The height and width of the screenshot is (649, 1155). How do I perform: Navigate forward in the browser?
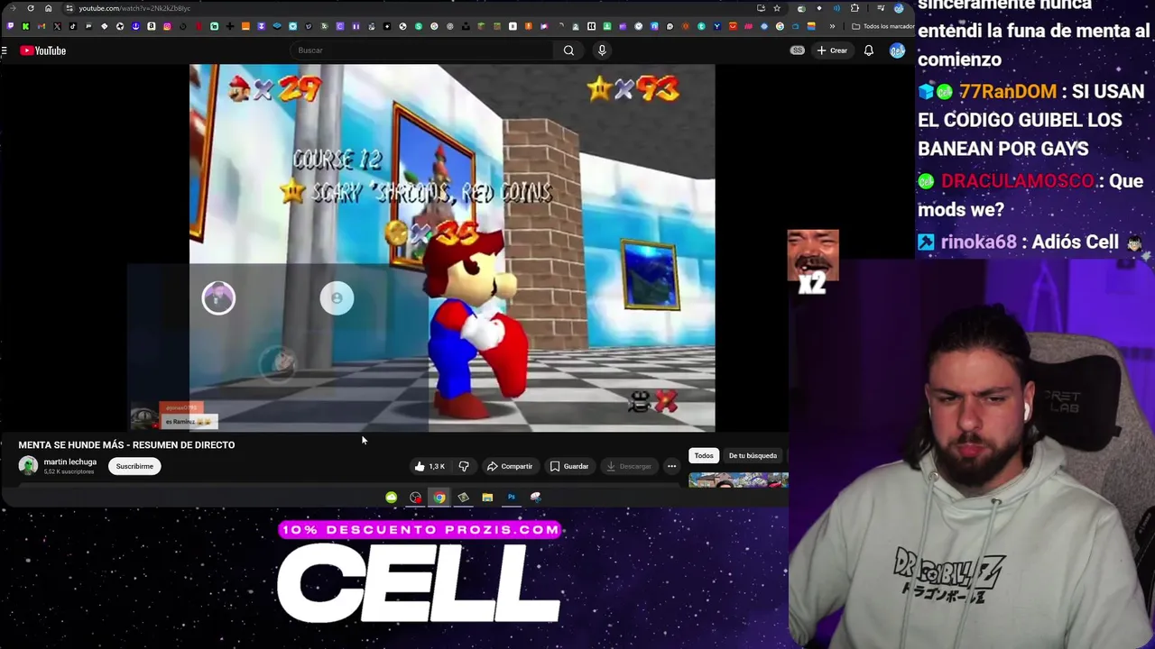click(13, 8)
